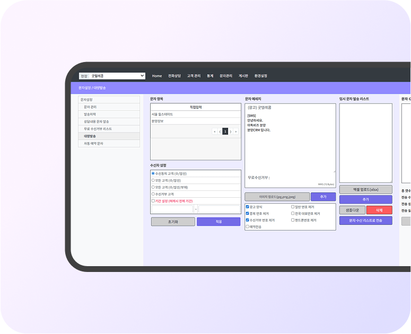Click the next page arrow in pagination
This screenshot has height=334, width=411.
(x=231, y=131)
